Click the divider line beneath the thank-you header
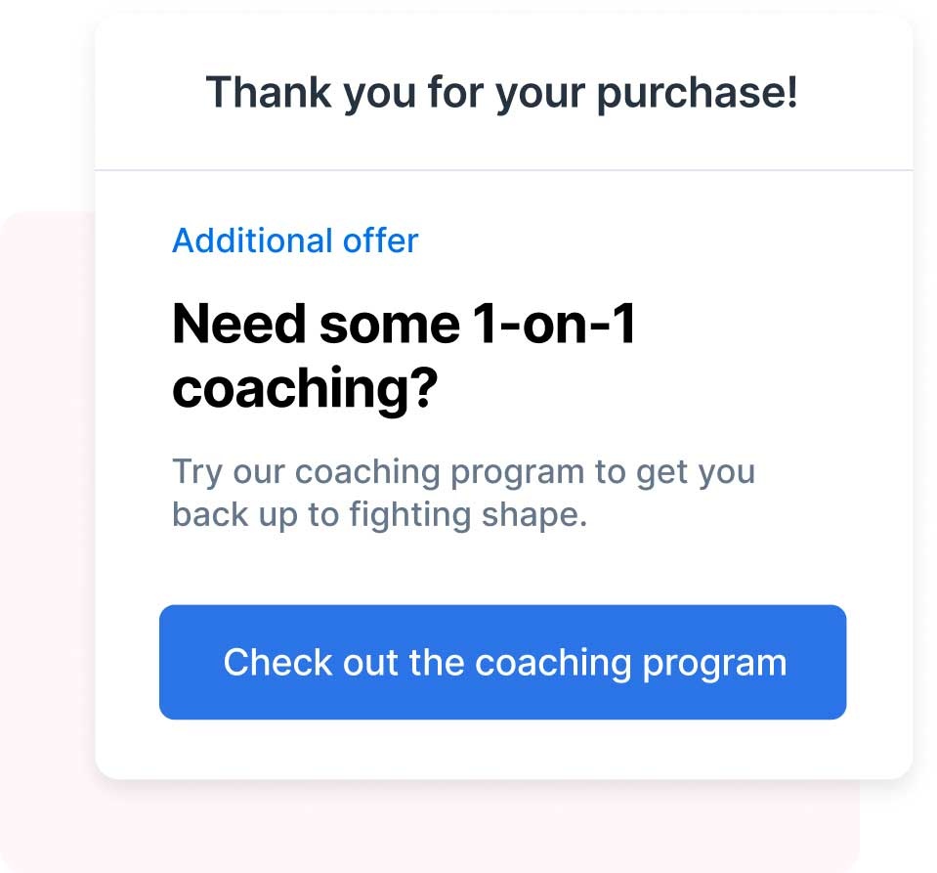The image size is (937, 873). tap(504, 170)
